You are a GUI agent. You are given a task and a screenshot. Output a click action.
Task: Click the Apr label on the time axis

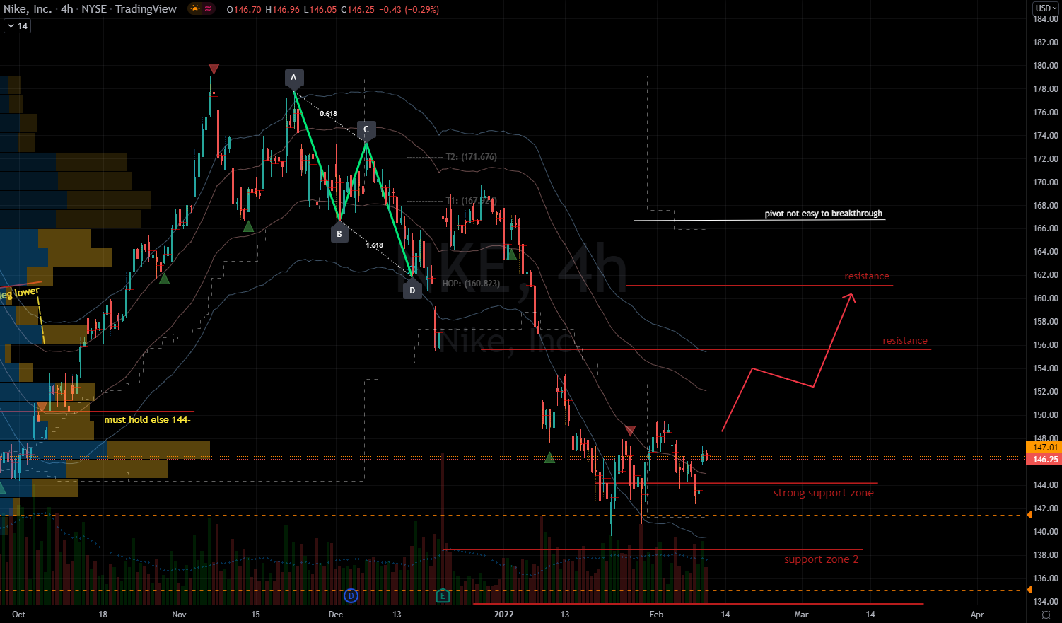(x=977, y=615)
